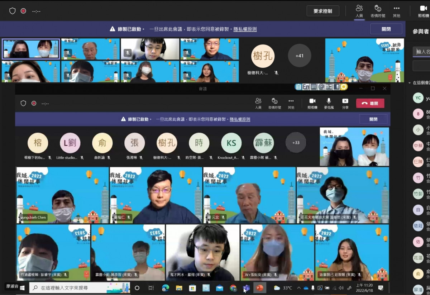The height and width of the screenshot is (295, 430).
Task: Click the recording indicator in front meeting window
Action: pyautogui.click(x=34, y=103)
